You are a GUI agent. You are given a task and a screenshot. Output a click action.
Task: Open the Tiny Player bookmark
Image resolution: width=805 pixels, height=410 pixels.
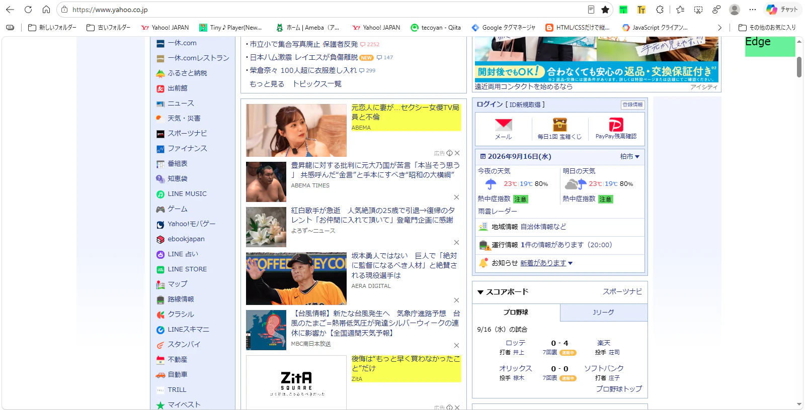point(230,28)
